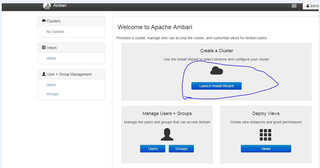Click the blue Views button

click(x=266, y=149)
